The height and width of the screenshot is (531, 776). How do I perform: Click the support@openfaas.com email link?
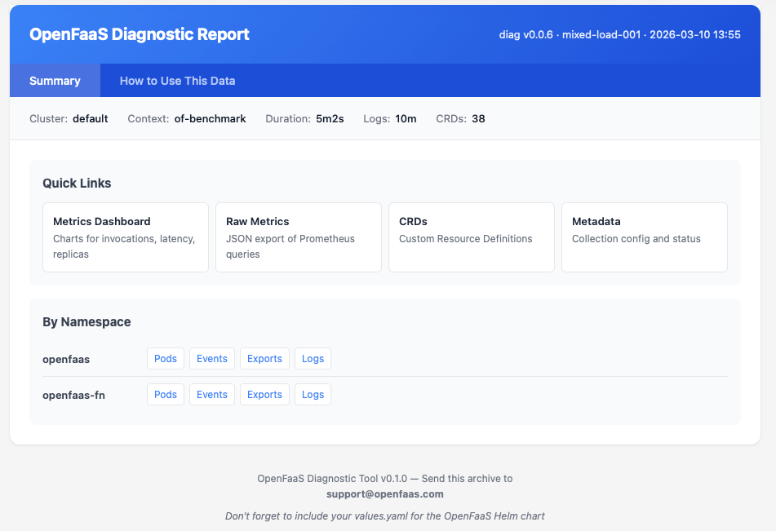tap(385, 493)
